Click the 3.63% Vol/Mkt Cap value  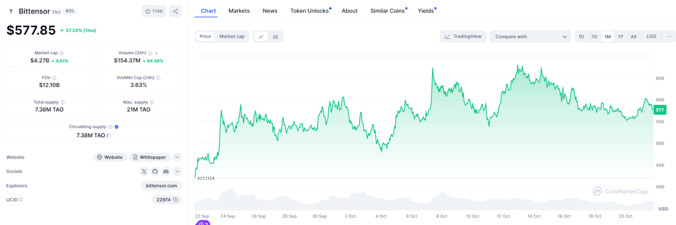point(139,85)
